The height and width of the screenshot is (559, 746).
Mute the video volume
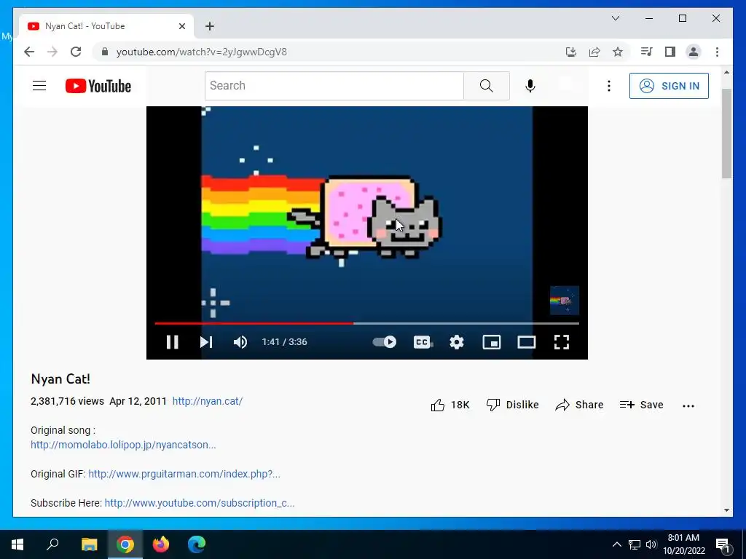pyautogui.click(x=240, y=342)
